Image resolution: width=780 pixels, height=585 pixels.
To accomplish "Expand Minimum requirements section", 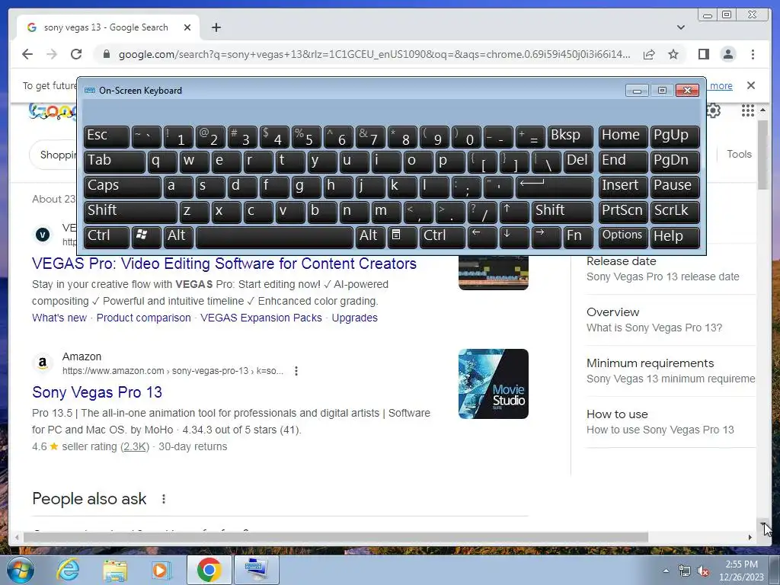I will pyautogui.click(x=671, y=371).
